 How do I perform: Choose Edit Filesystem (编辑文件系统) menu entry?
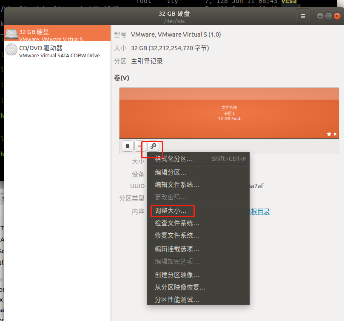(198, 185)
